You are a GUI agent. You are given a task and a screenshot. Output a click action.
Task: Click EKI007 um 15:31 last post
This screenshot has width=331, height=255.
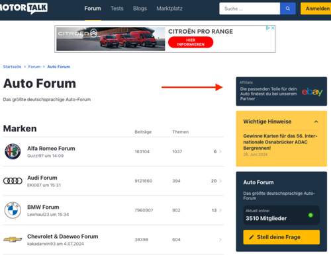[x=44, y=185]
